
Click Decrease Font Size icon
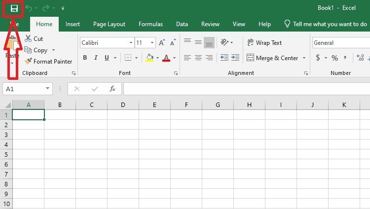[x=173, y=42]
